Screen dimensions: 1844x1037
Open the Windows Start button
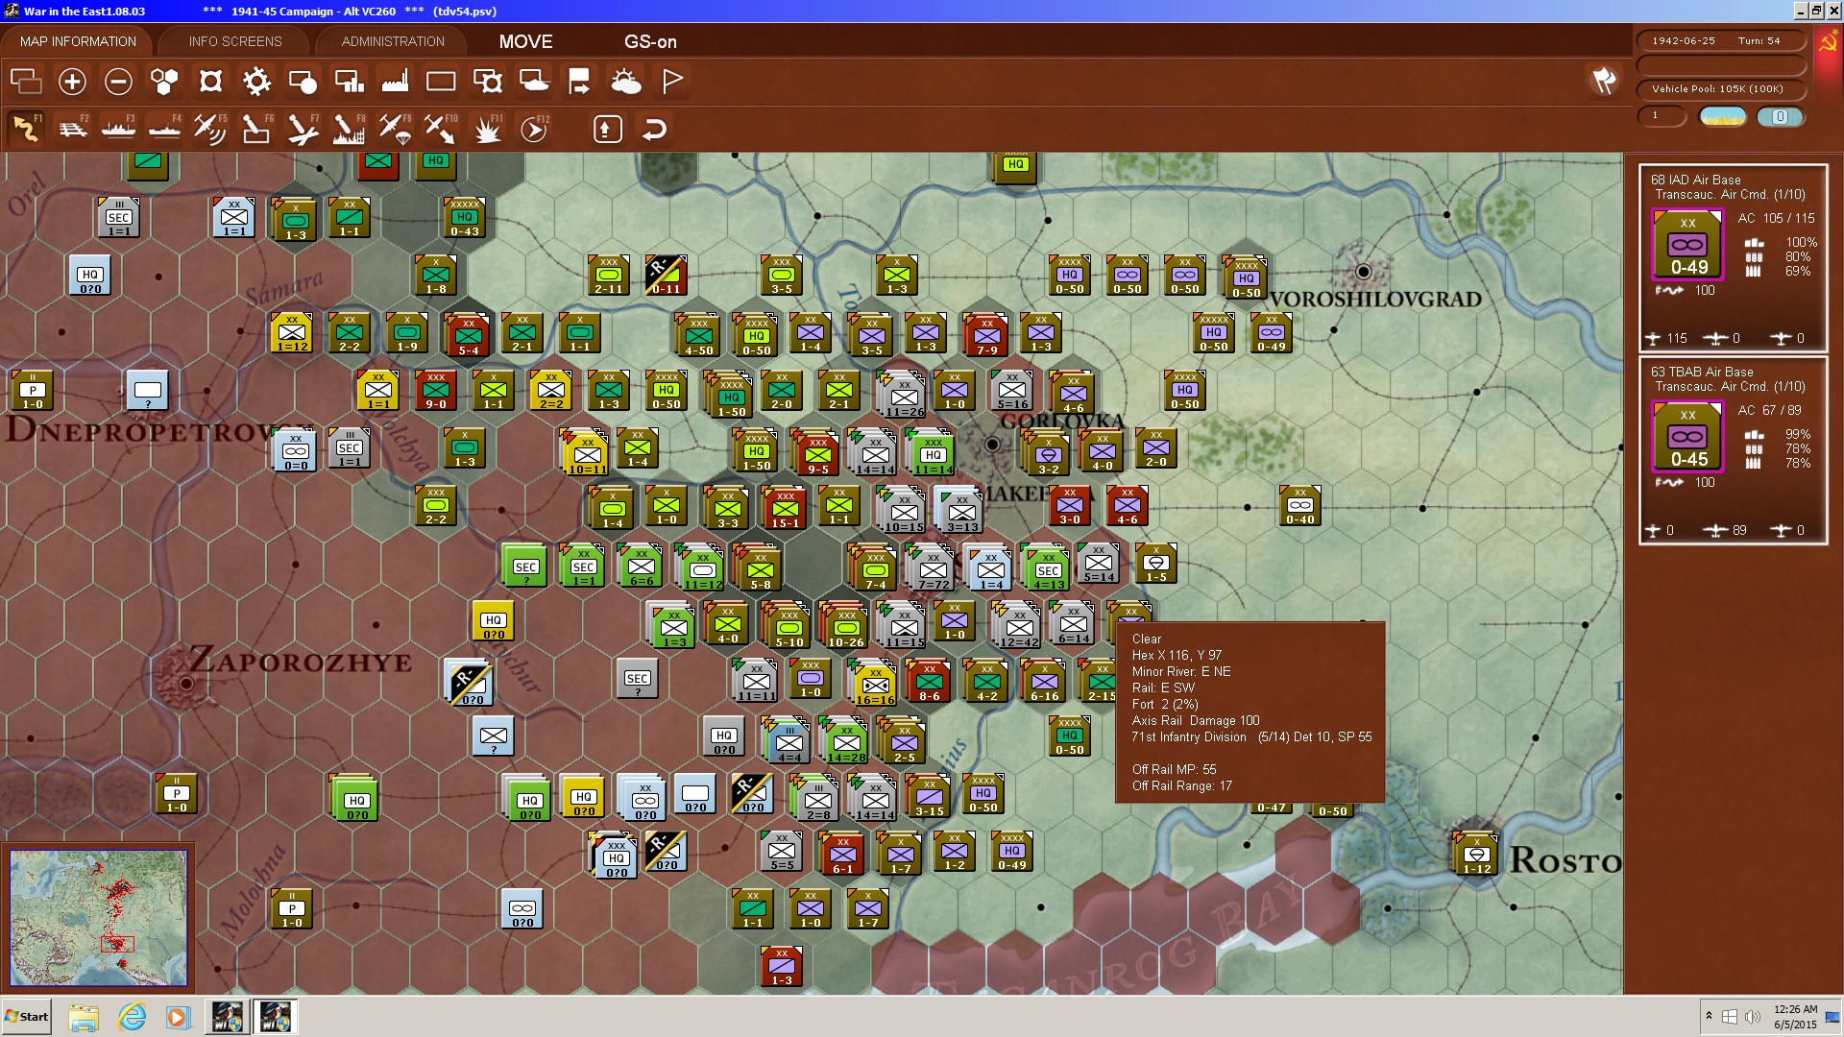click(x=27, y=1017)
